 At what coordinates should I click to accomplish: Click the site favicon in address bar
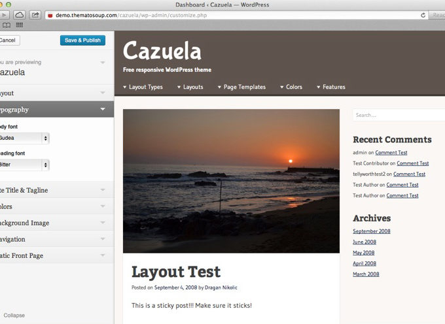point(50,14)
